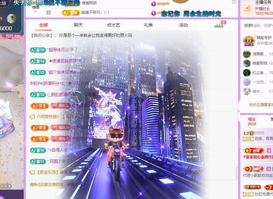Screen dimensions: 273x199
Task: Click 请各位玩家注意防范 safety notice
Action: pyautogui.click(x=59, y=185)
